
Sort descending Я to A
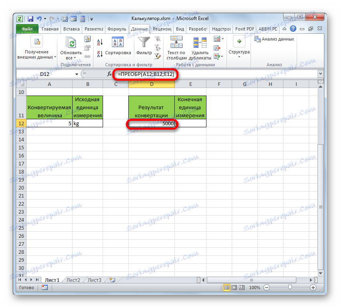[x=99, y=54]
